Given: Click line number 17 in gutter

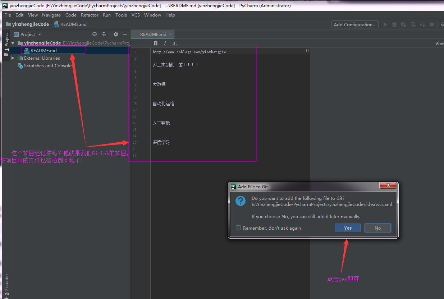Looking at the screenshot, I should [x=134, y=156].
